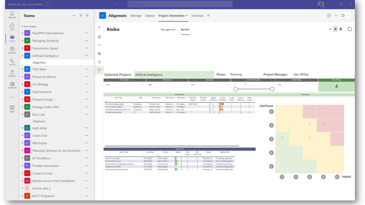
Task: Open the PlainPPM app icon
Action: pyautogui.click(x=12, y=85)
